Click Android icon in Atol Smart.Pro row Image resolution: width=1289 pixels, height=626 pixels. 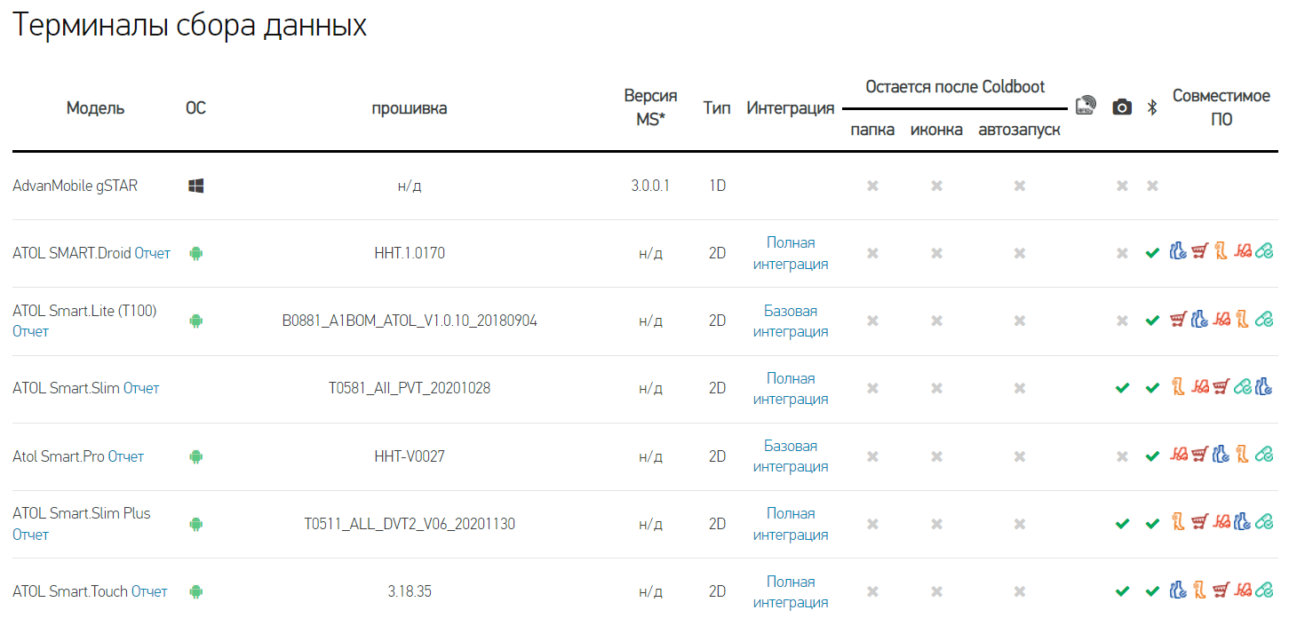click(x=196, y=456)
